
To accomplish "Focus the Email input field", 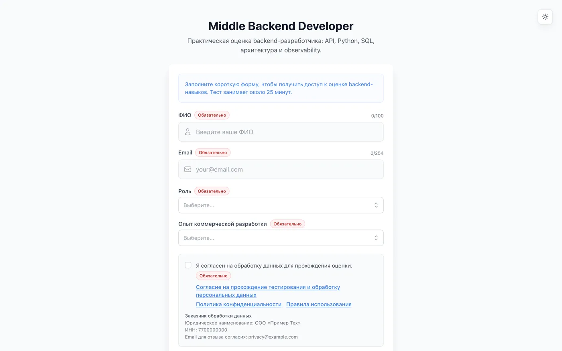I will pyautogui.click(x=281, y=169).
